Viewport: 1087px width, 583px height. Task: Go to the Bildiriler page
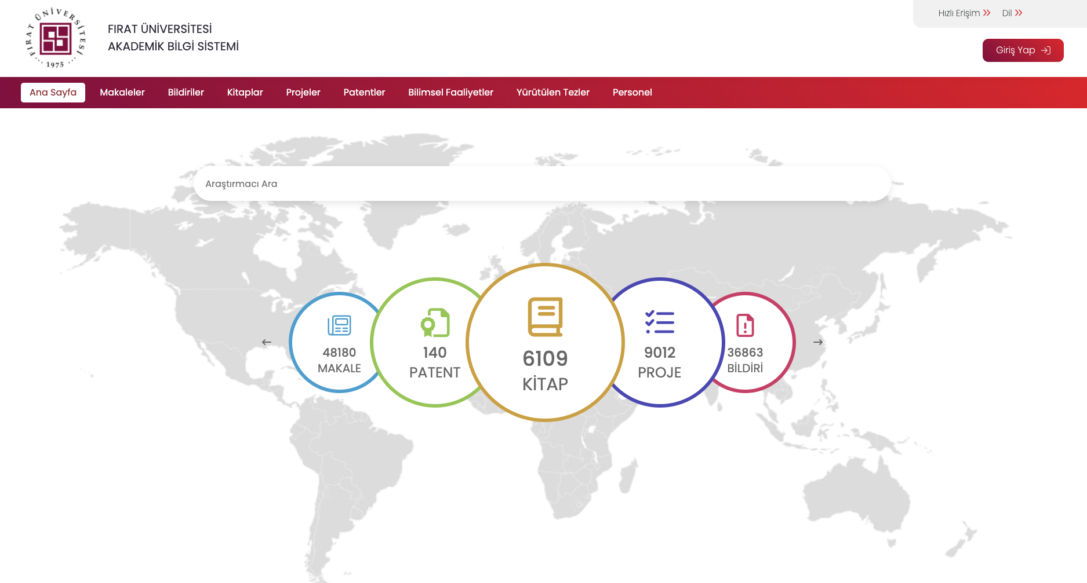click(186, 93)
